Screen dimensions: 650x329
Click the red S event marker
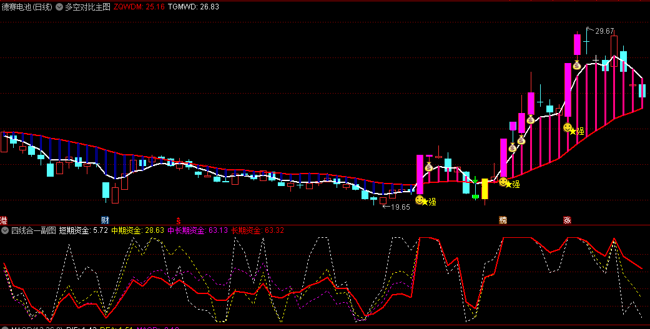[179, 220]
